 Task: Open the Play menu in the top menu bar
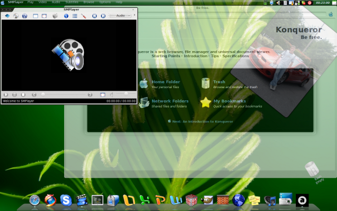pos(31,2)
